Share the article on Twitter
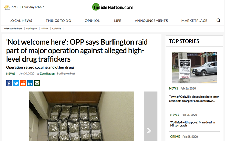 (16, 83)
